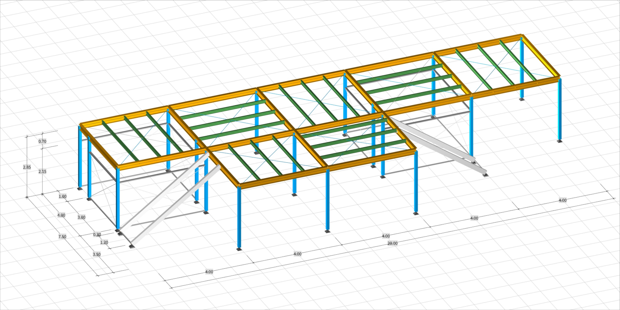Click the leftmost 4.00 label on bottom dimension line
This screenshot has height=310, width=620.
pyautogui.click(x=209, y=272)
